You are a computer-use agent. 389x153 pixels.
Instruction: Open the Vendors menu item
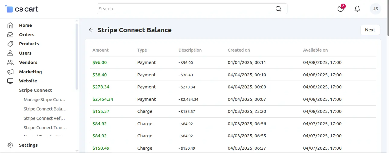tap(28, 62)
